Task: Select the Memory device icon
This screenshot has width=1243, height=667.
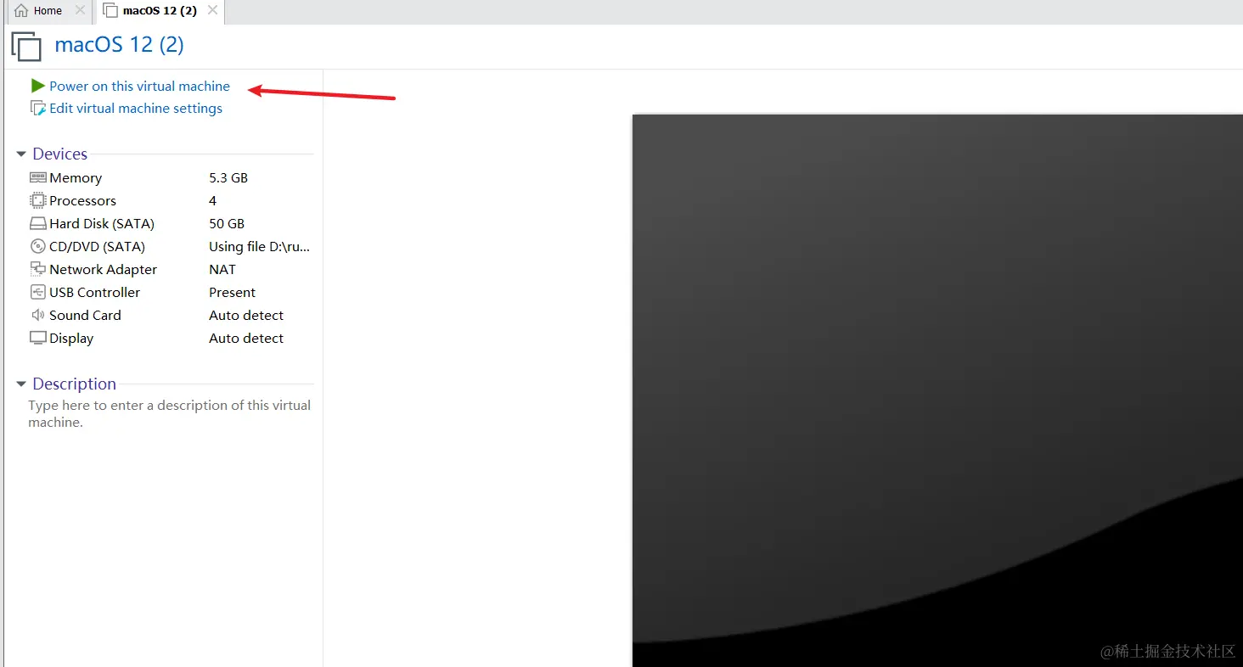Action: click(37, 177)
